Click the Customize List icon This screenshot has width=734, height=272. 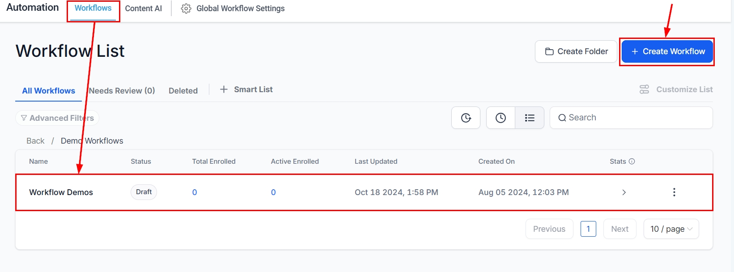point(644,89)
